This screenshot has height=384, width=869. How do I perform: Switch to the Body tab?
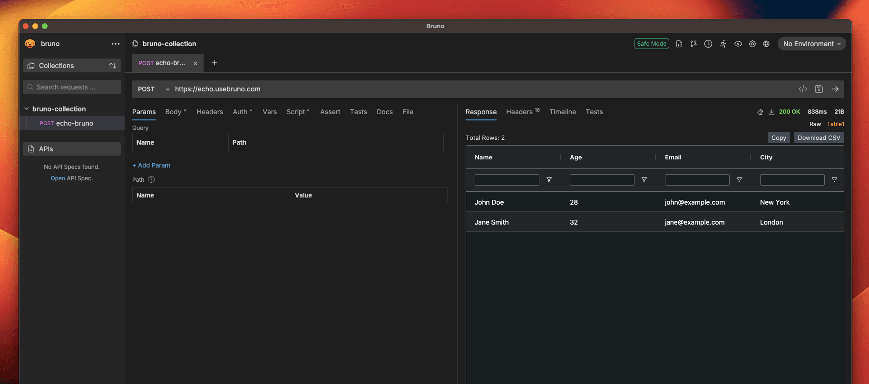pos(174,112)
